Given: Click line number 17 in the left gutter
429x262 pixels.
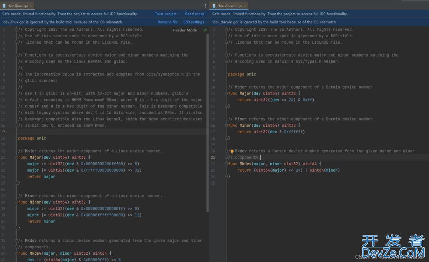Looking at the screenshot, I should tap(3, 132).
